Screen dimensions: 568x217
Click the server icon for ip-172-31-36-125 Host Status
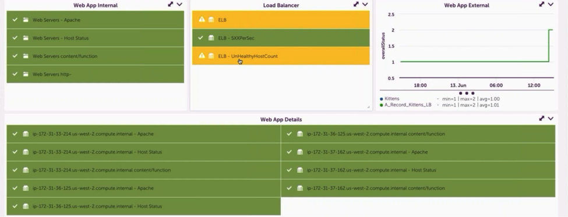pyautogui.click(x=26, y=206)
